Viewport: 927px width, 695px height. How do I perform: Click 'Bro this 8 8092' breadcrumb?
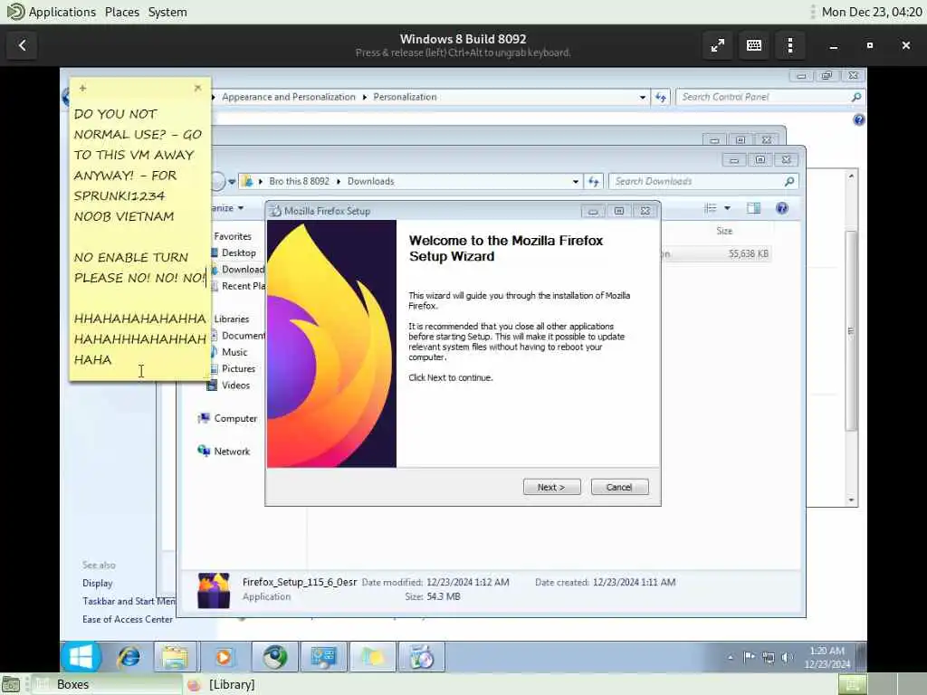tap(299, 181)
